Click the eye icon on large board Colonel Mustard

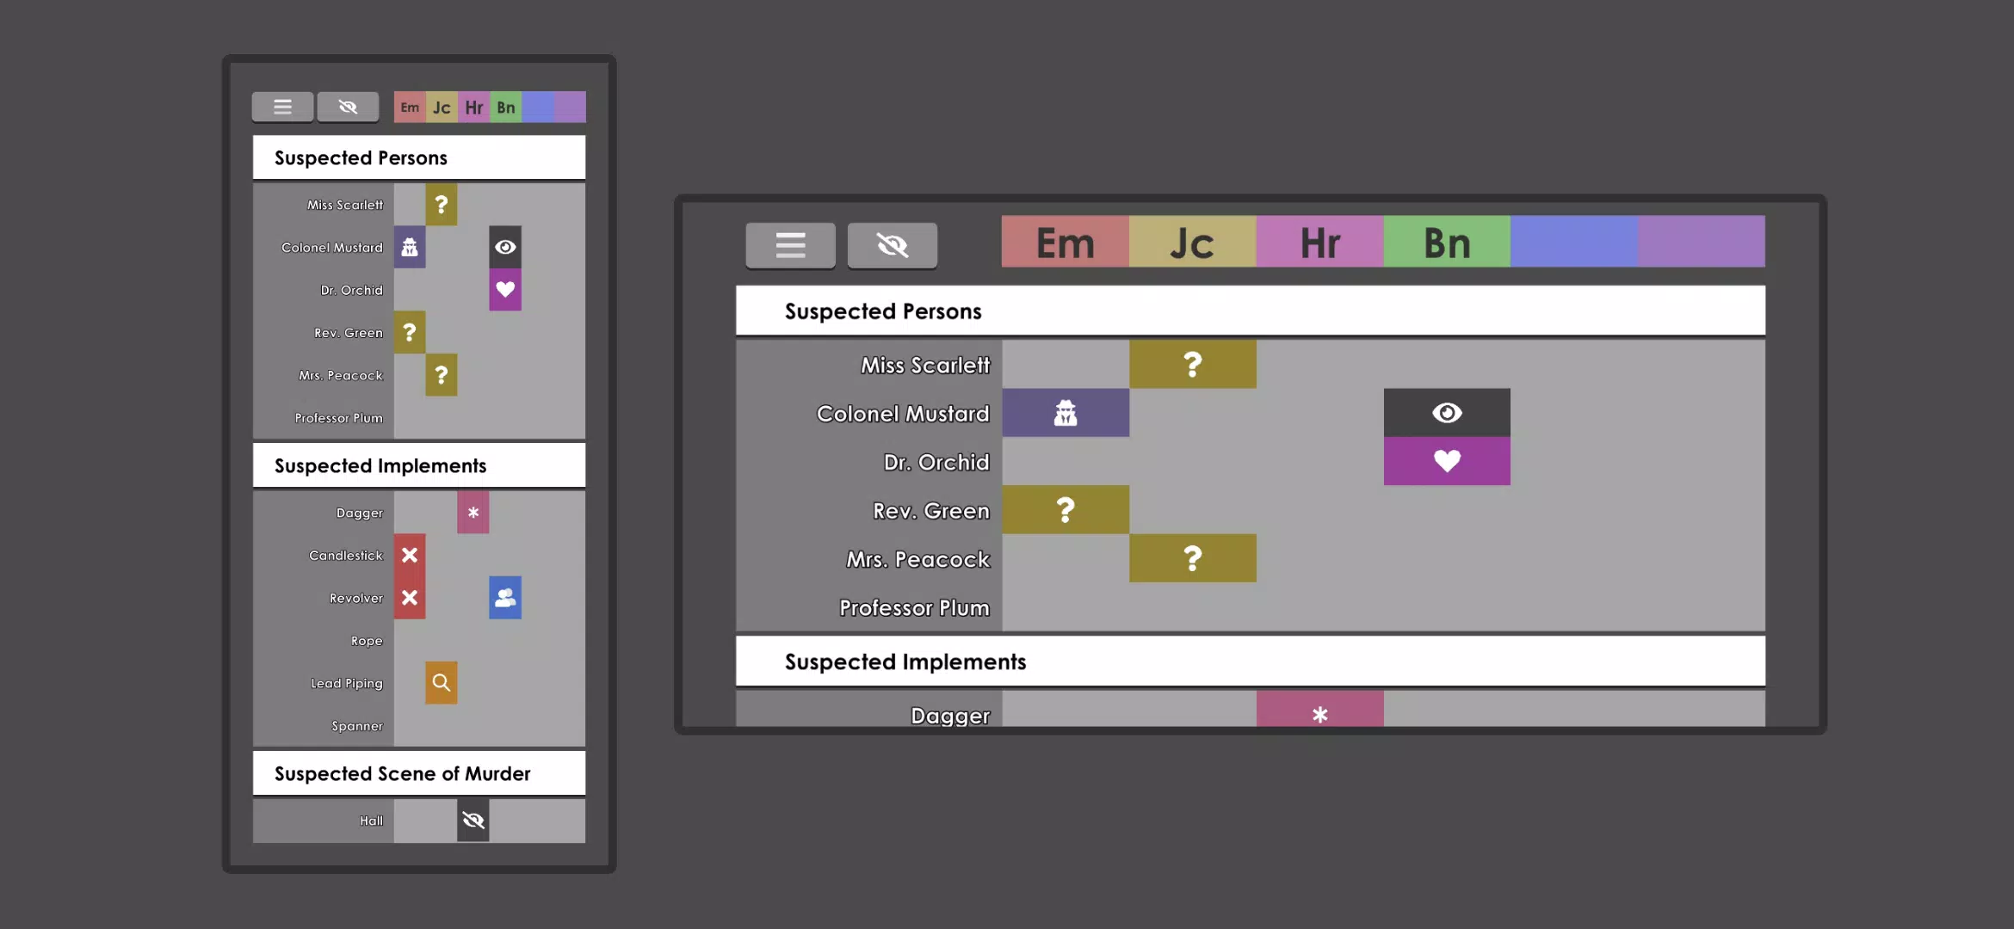point(1446,410)
